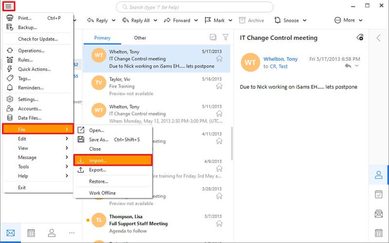Open the hamburger main menu button

[x=9, y=6]
